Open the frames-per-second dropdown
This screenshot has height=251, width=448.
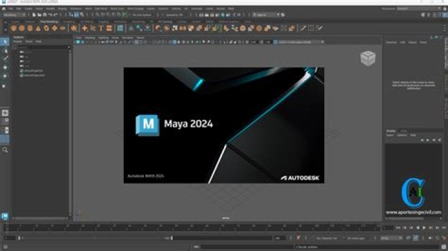[391, 238]
